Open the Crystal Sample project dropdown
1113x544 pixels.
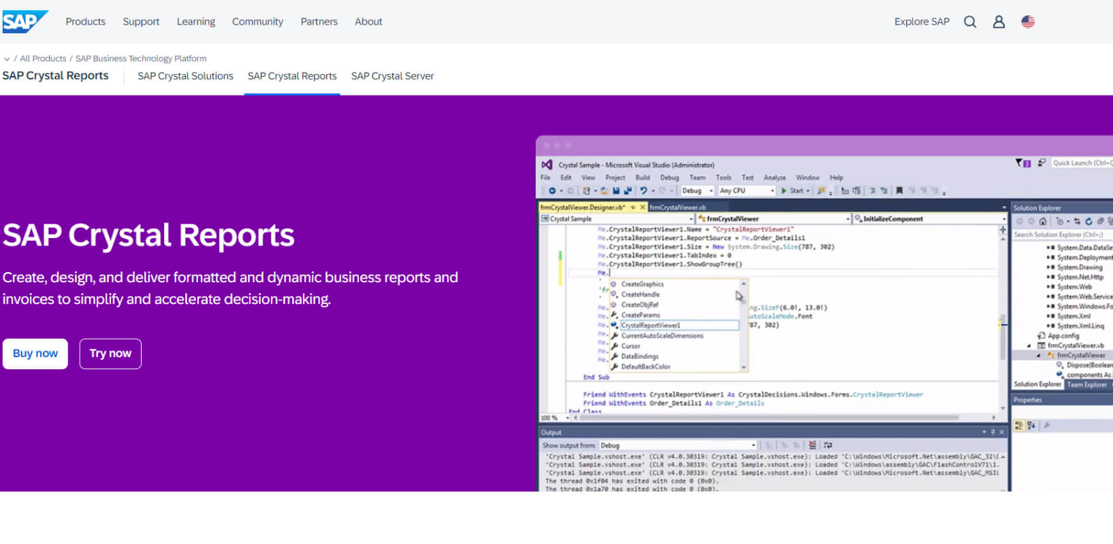coord(617,219)
